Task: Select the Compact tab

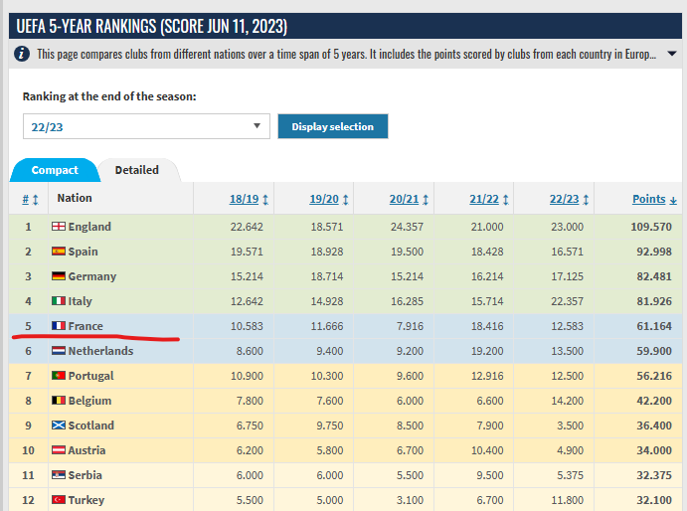Action: point(54,170)
